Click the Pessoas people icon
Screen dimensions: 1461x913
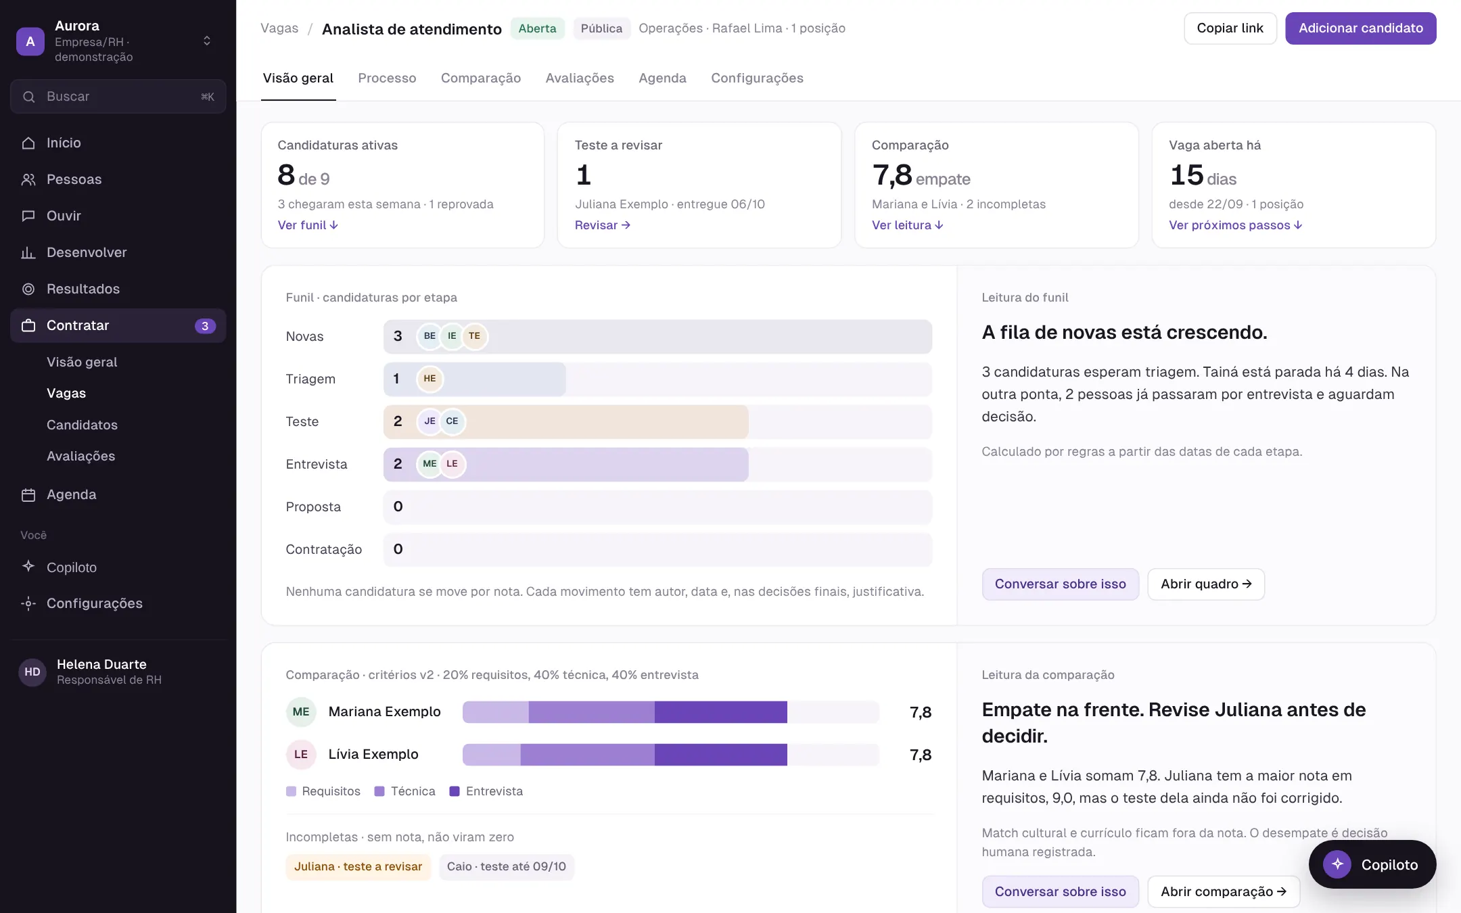coord(28,179)
